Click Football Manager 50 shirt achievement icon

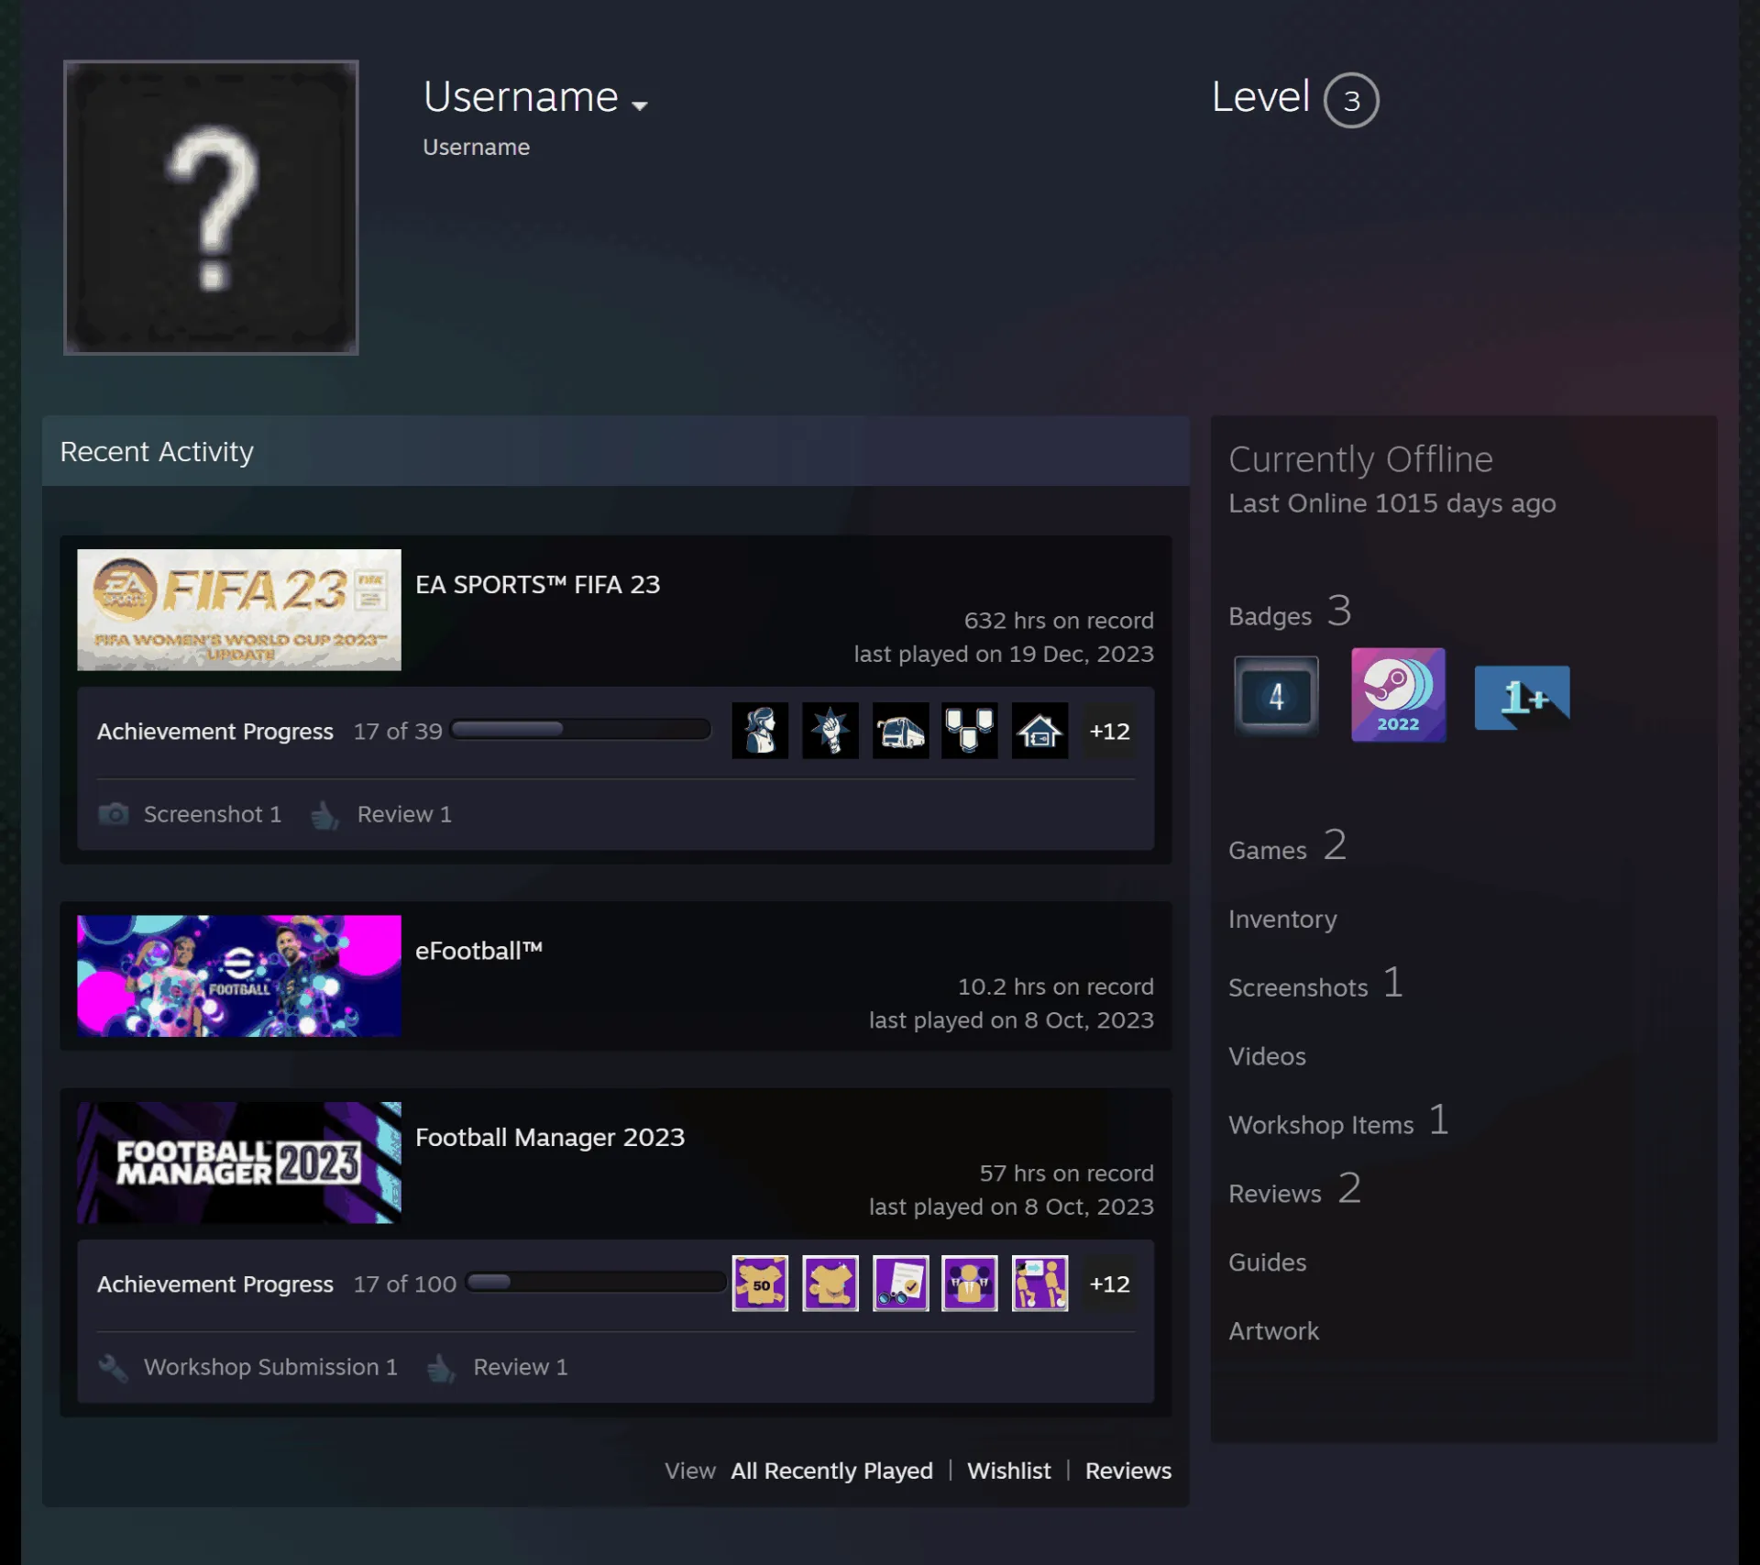(760, 1284)
